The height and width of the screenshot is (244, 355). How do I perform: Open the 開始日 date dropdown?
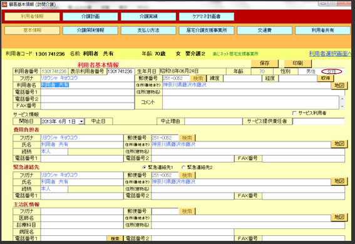click(81, 121)
